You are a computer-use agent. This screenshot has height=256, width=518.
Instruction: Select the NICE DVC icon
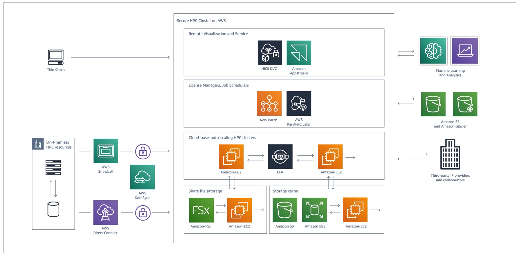pos(270,53)
